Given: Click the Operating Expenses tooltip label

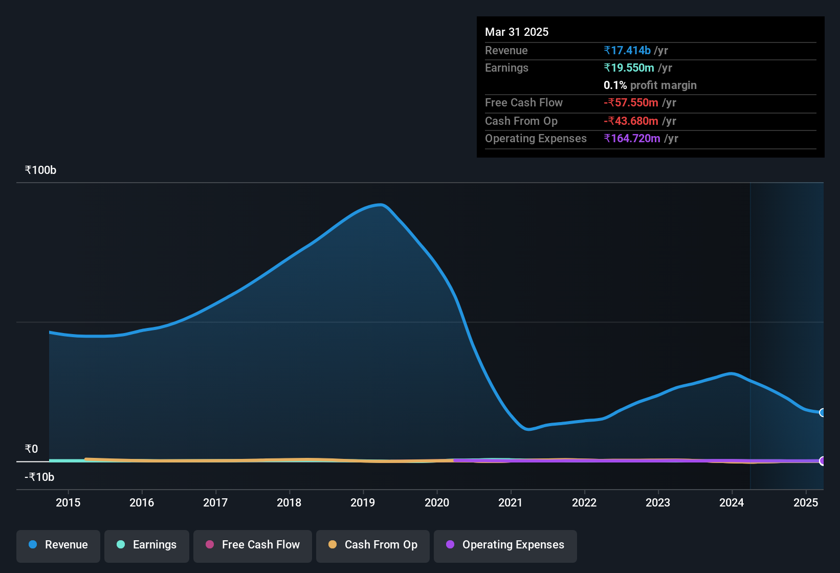Looking at the screenshot, I should [x=536, y=138].
